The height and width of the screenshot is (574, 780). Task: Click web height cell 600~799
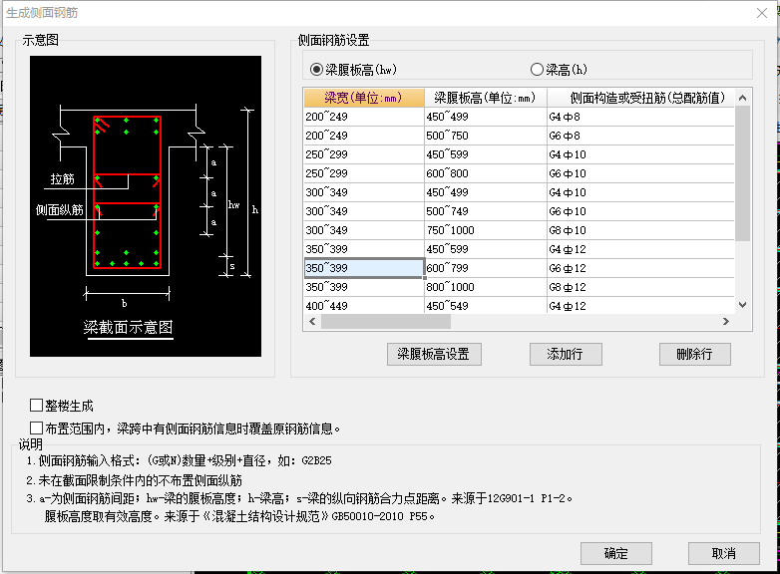point(485,268)
